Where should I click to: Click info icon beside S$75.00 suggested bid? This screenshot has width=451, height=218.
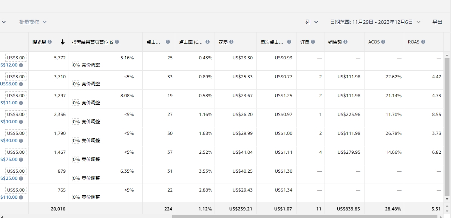21,159
